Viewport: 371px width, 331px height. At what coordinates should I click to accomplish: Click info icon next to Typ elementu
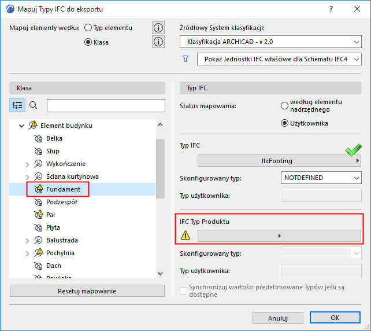coord(158,28)
